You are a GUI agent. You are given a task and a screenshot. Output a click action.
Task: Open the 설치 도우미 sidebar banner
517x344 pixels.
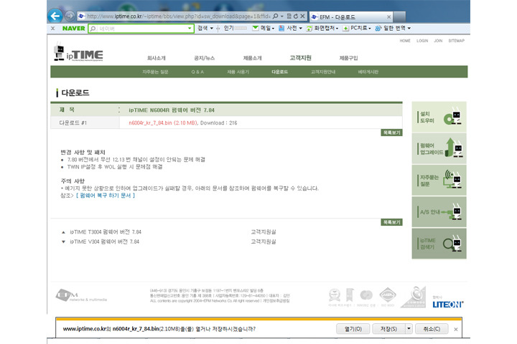[x=439, y=117]
